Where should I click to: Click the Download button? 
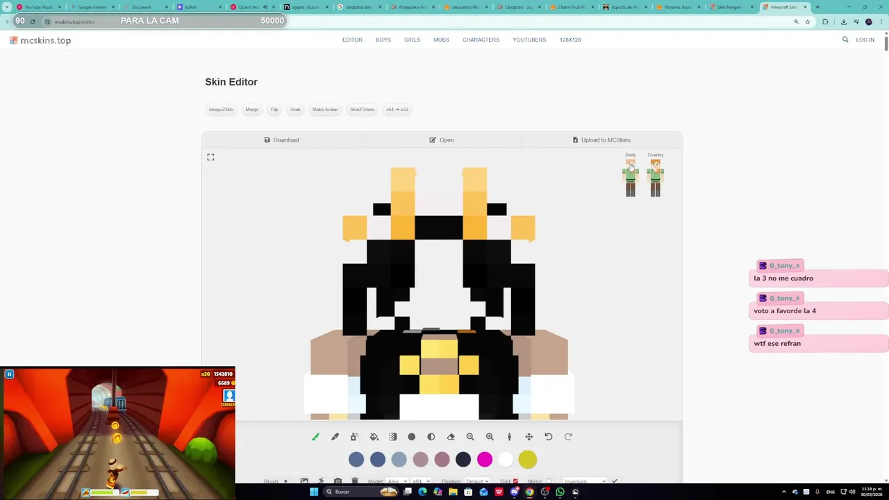281,140
